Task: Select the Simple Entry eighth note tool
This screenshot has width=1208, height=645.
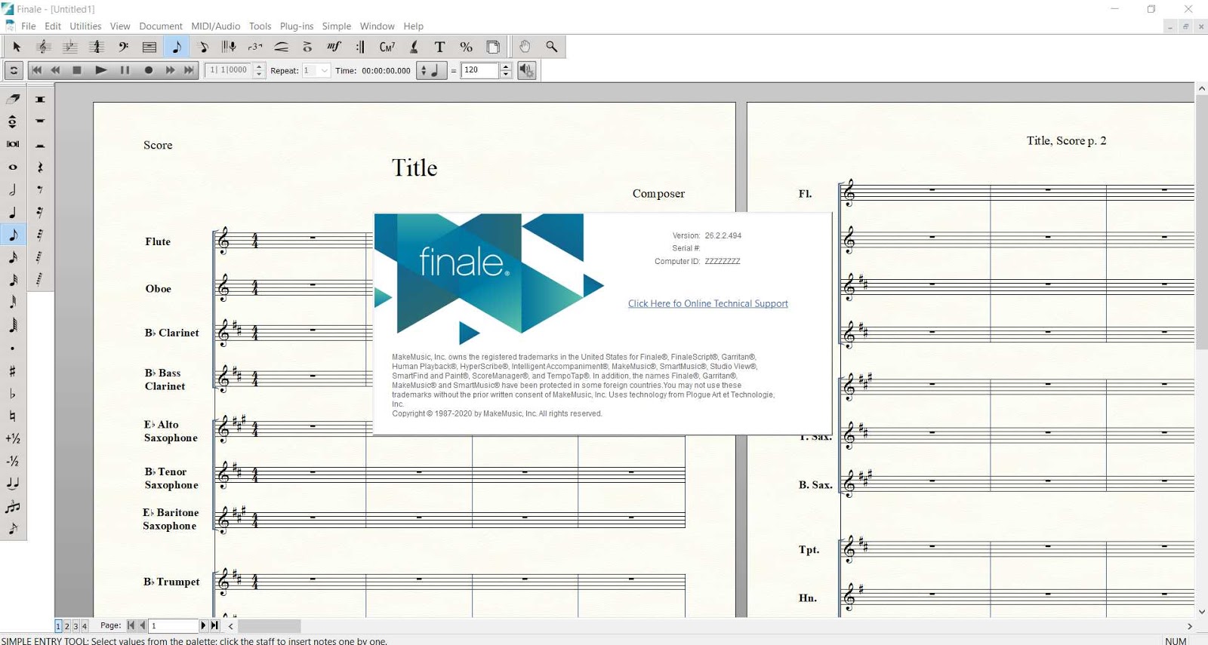Action: 176,47
